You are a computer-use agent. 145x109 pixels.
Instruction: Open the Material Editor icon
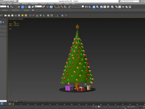[x=112, y=7]
